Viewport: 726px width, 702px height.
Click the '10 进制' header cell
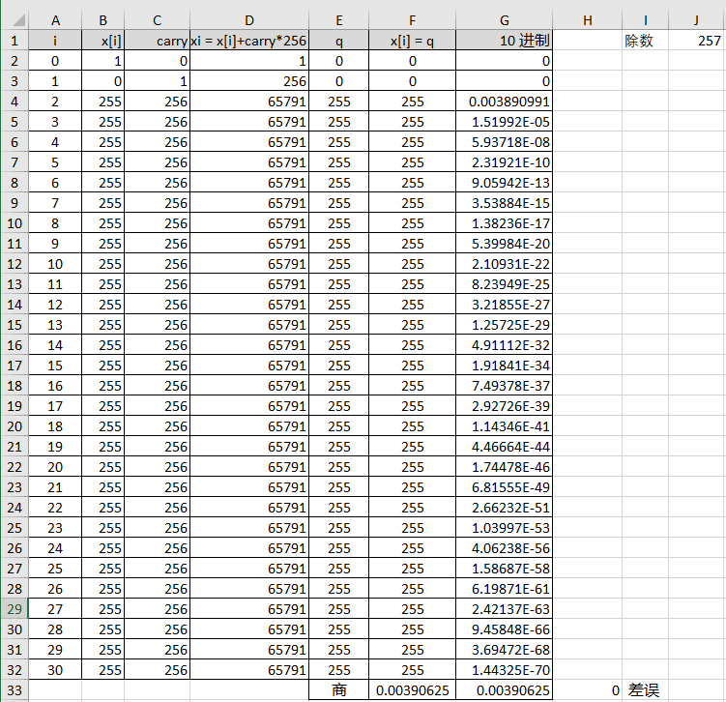tap(505, 41)
